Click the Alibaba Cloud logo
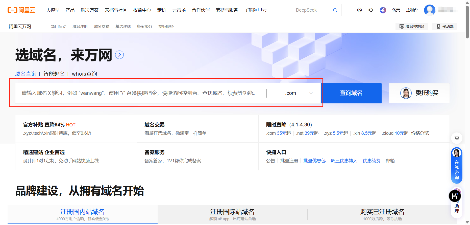Screen dimensions: 470x225 21,10
